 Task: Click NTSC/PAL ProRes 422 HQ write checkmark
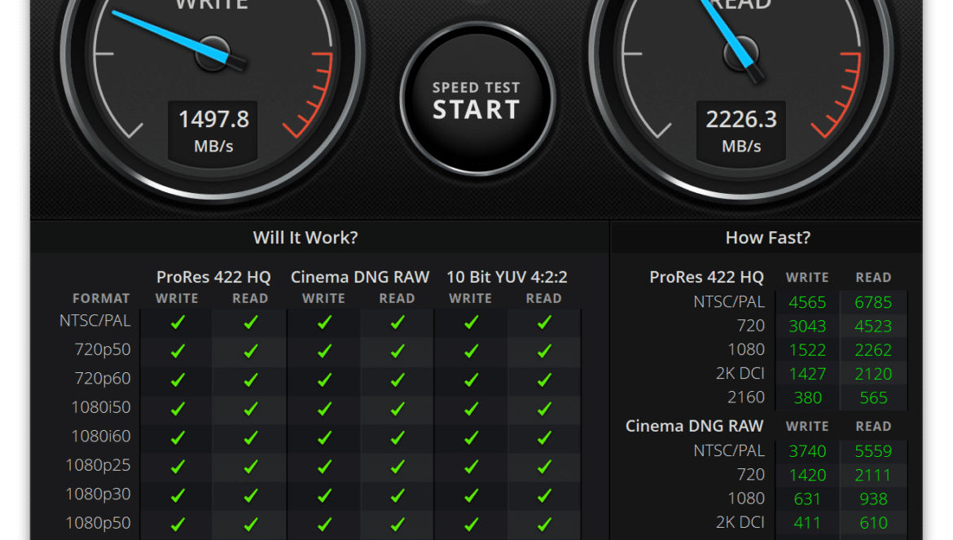(178, 322)
